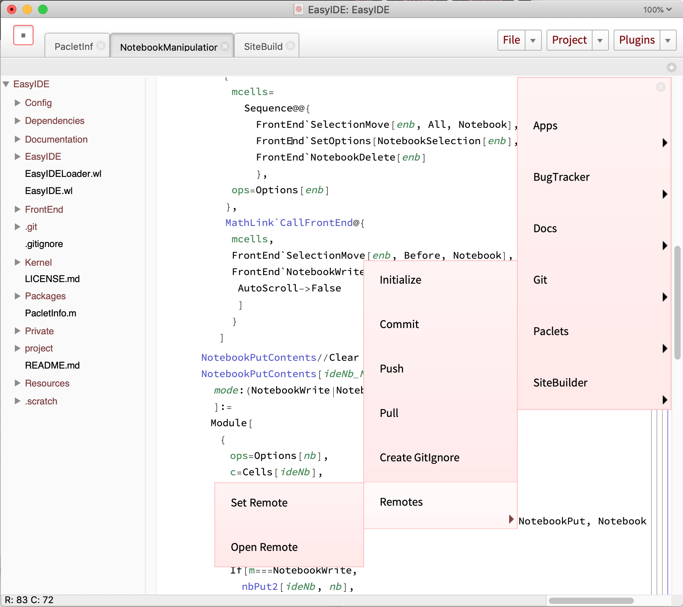The width and height of the screenshot is (683, 607).
Task: Switch to the NotebookManipulation tab
Action: (168, 47)
